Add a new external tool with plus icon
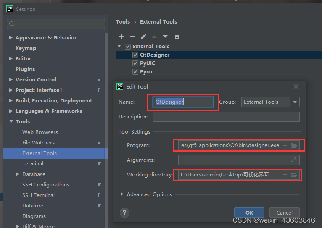Image resolution: width=322 pixels, height=228 pixels. (121, 37)
